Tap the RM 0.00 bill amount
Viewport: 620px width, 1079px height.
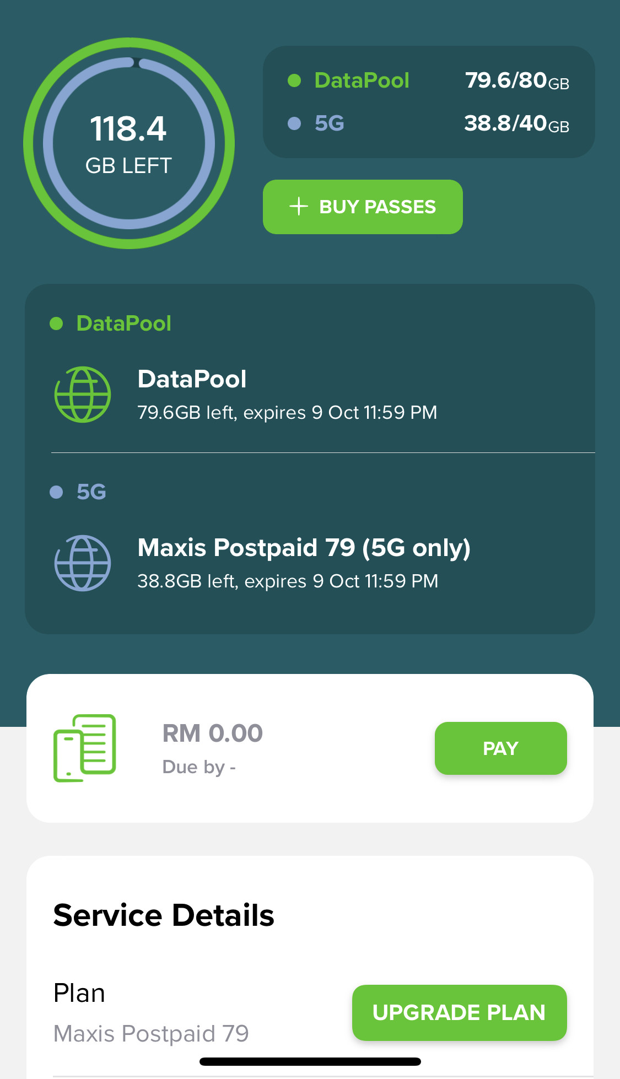213,733
